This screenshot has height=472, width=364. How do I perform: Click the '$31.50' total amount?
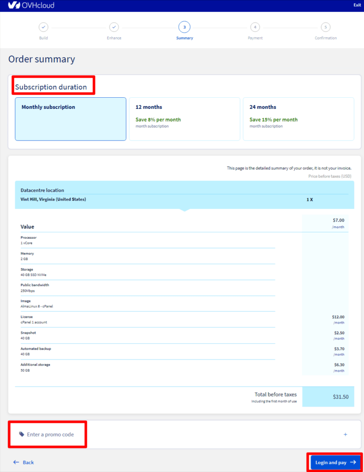click(340, 397)
